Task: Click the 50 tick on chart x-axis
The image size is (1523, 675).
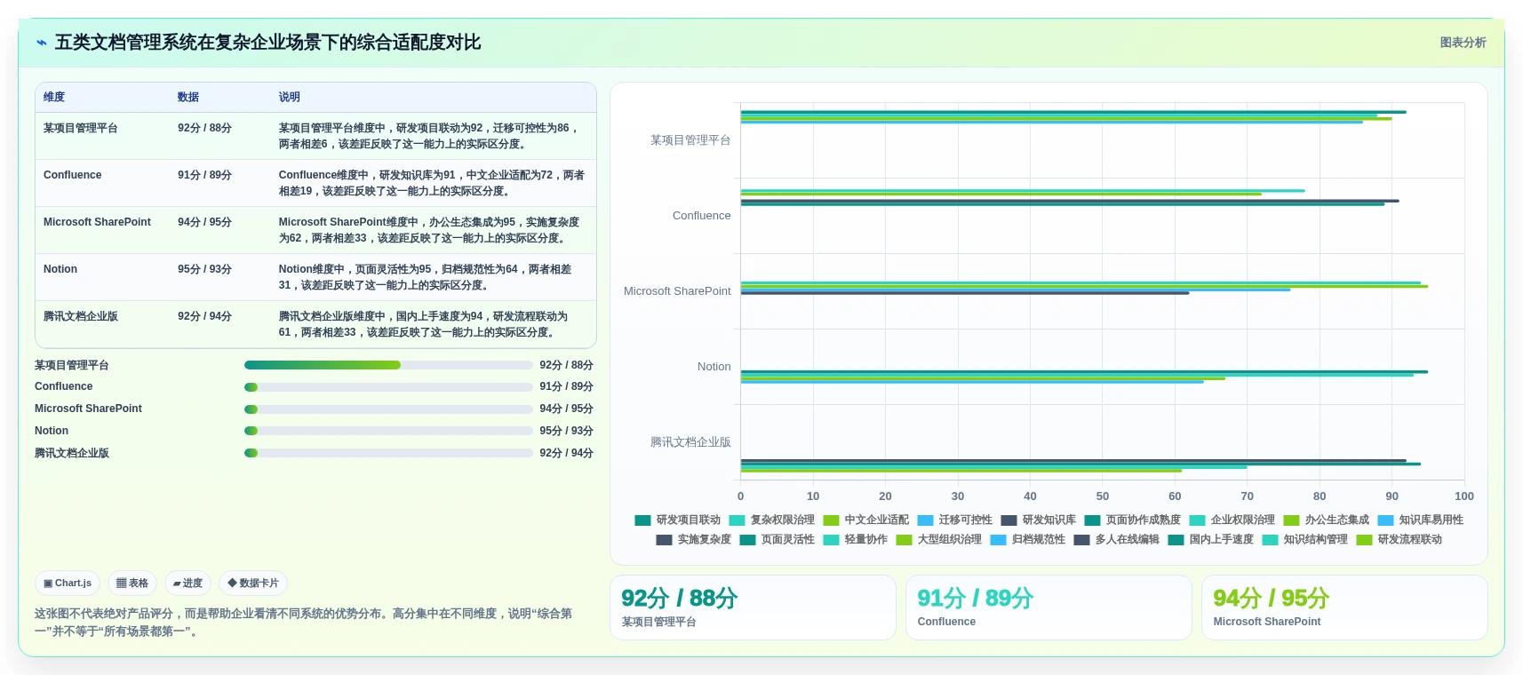Action: pyautogui.click(x=1102, y=496)
